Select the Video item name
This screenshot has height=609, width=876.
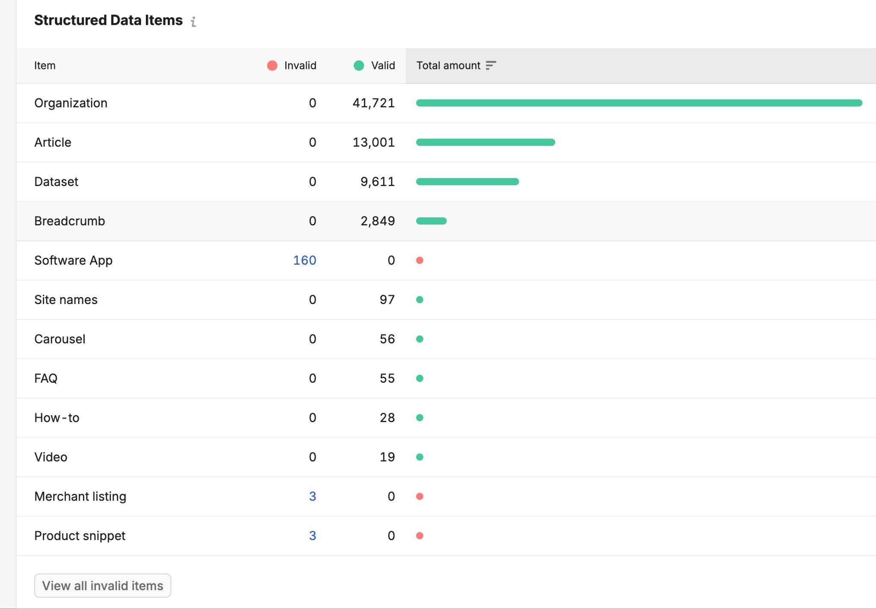pos(50,457)
